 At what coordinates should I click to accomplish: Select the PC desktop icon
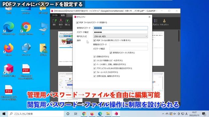click(43, 29)
